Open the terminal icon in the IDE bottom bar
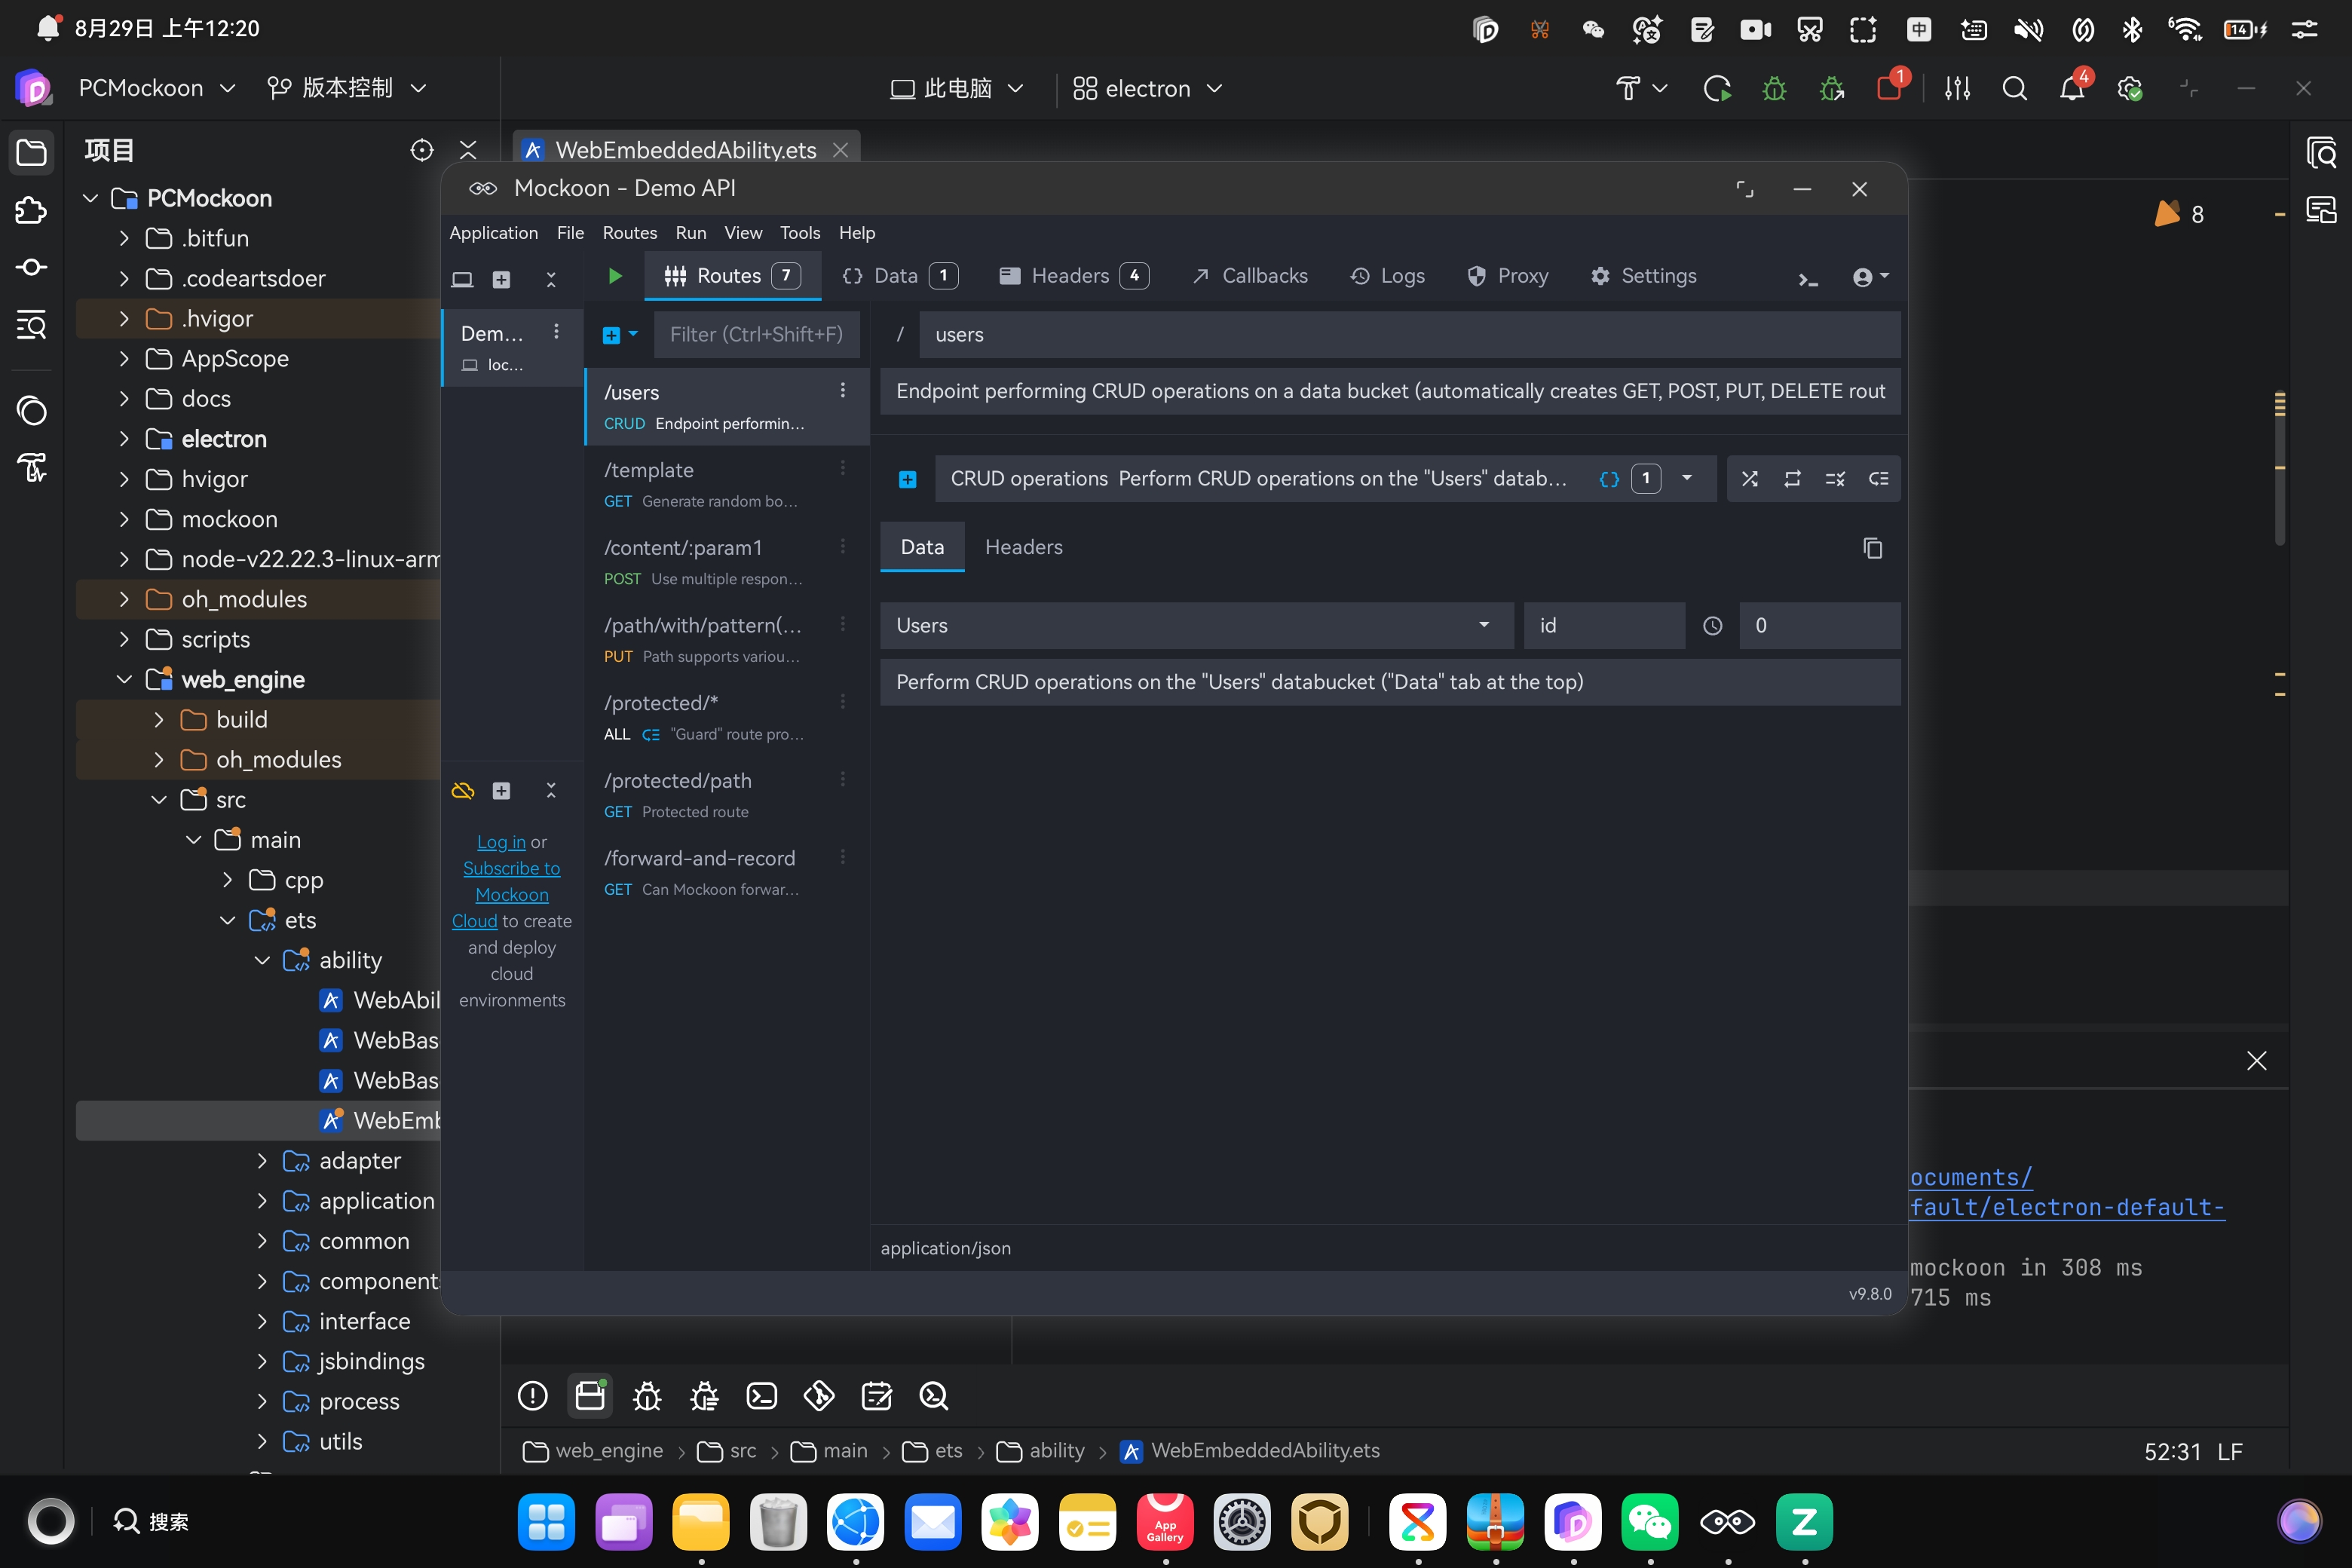This screenshot has height=1568, width=2352. tap(762, 1395)
